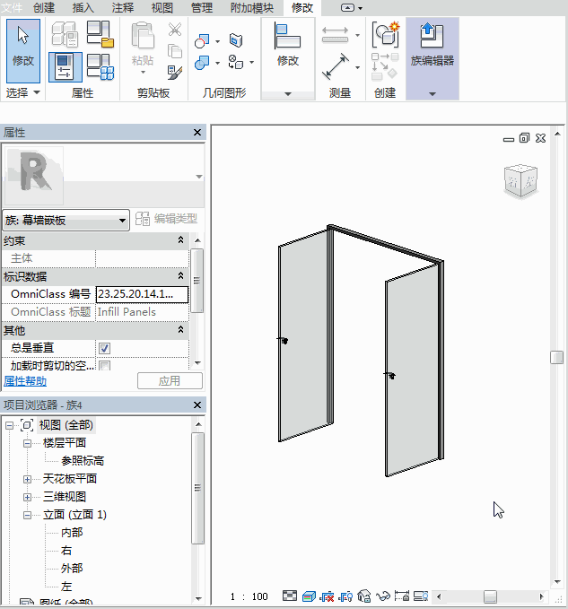Click the visual style cube icon

[308, 596]
